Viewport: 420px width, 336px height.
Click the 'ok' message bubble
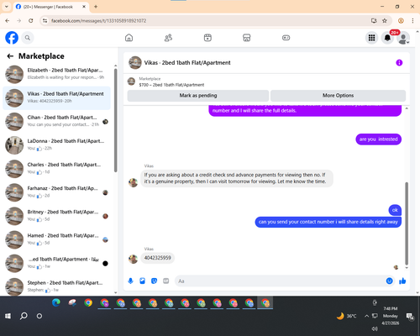[x=395, y=210]
